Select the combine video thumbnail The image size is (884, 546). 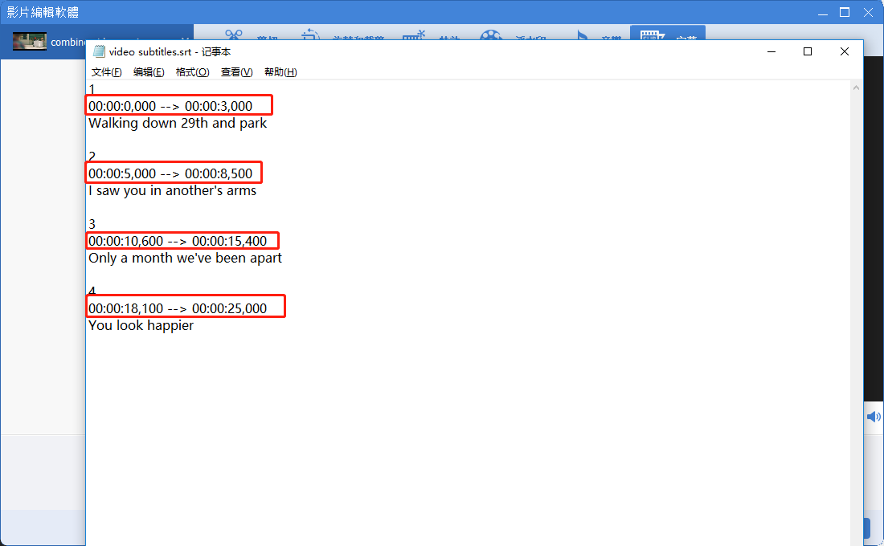click(x=30, y=42)
